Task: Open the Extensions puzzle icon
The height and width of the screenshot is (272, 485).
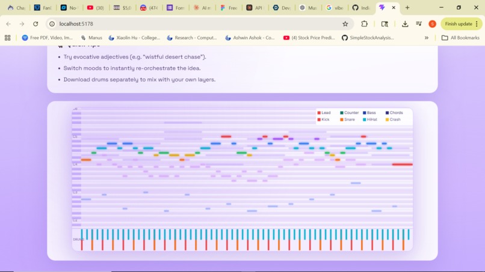Action: pos(365,24)
